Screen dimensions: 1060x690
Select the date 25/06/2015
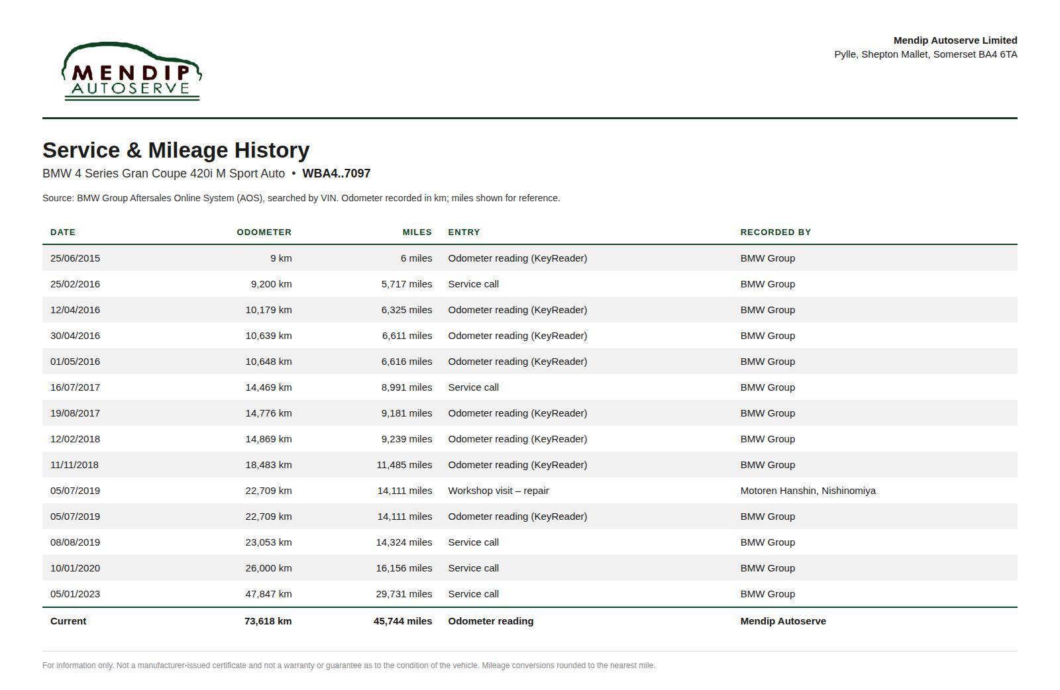pos(76,258)
